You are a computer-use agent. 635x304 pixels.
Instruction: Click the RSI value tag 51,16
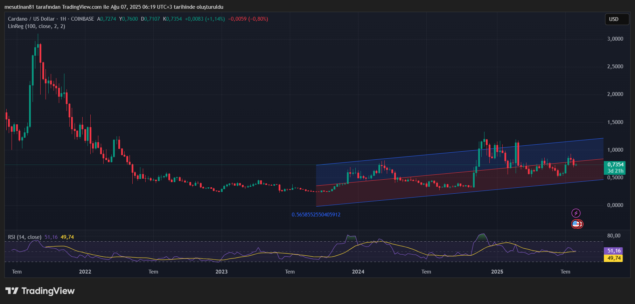(x=614, y=251)
